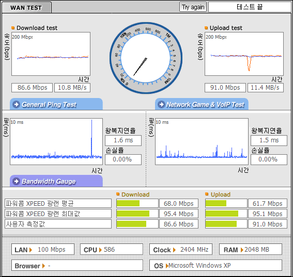The image size is (293, 277).
Task: Click the orange marker next to Download gauge heading
Action: 118,194
